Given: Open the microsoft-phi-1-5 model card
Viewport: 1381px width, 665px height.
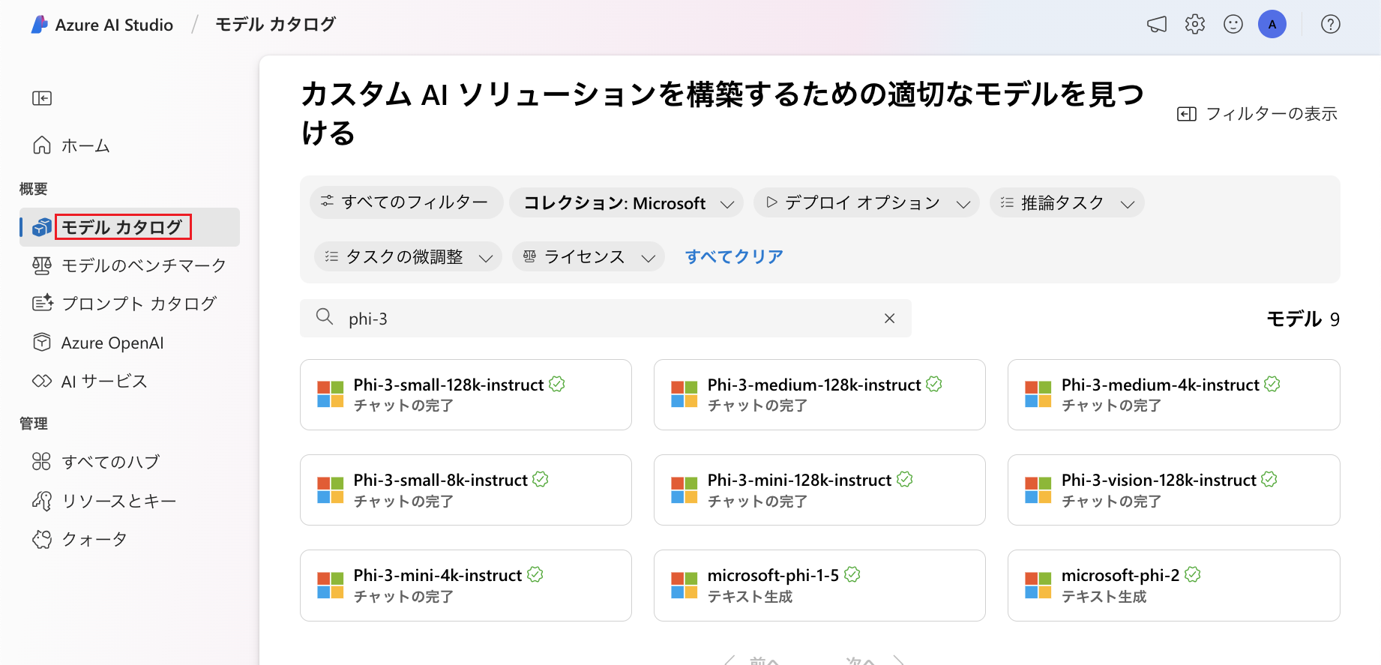Looking at the screenshot, I should [819, 586].
